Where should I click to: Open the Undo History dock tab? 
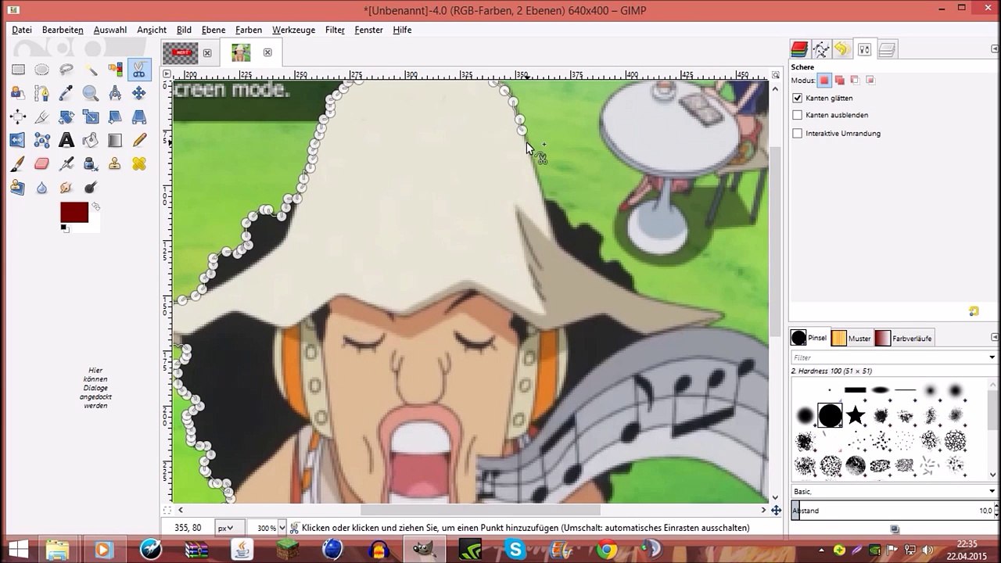tap(842, 49)
